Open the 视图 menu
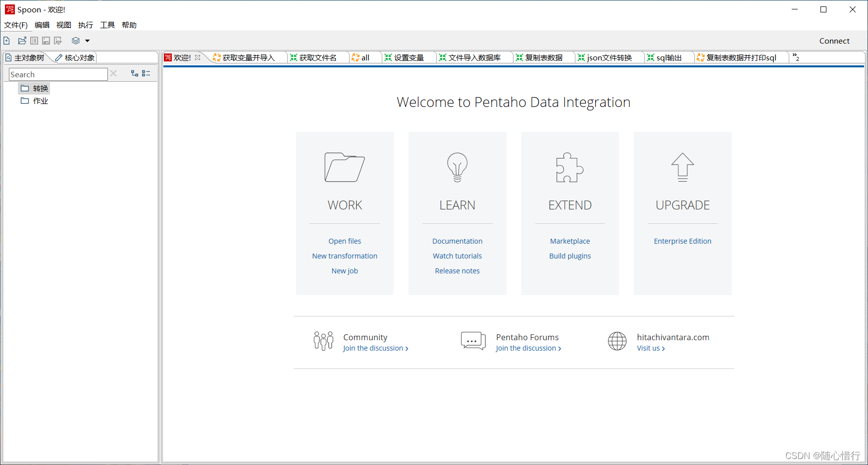The image size is (868, 465). (64, 25)
